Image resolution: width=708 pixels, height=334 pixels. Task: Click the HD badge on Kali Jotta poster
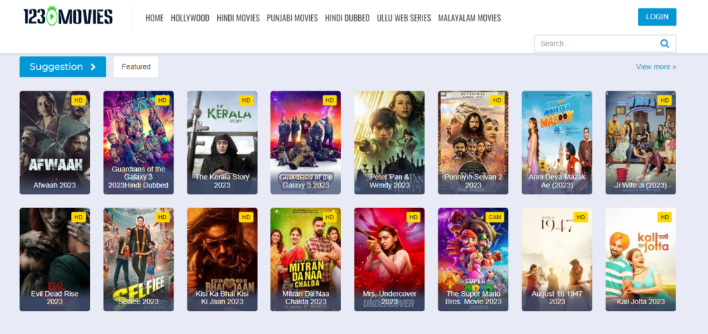[664, 217]
